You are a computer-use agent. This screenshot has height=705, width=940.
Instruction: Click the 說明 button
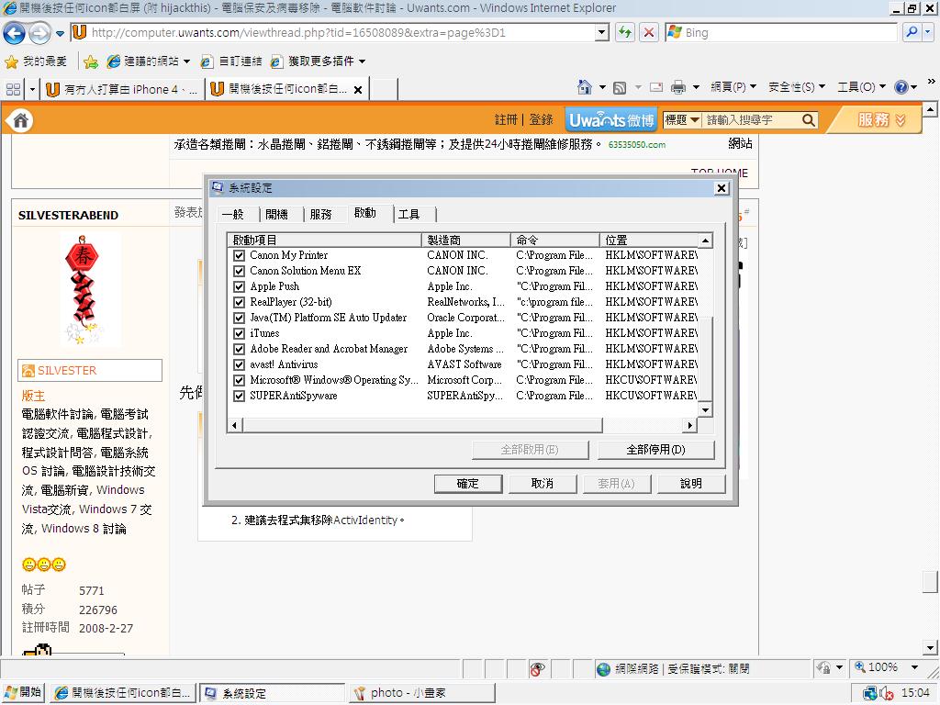(690, 483)
